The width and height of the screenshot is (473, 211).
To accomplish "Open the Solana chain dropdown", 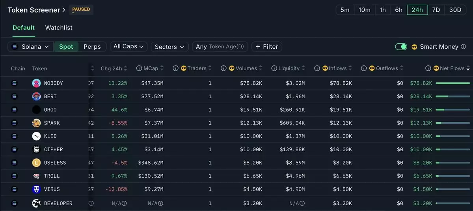I will (x=31, y=47).
